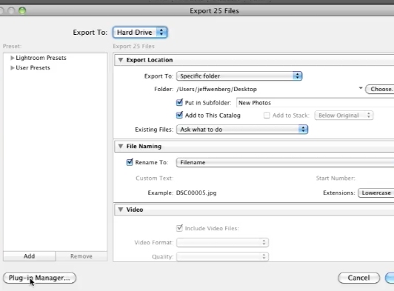Cancel the export dialog
The width and height of the screenshot is (394, 291).
pyautogui.click(x=358, y=278)
